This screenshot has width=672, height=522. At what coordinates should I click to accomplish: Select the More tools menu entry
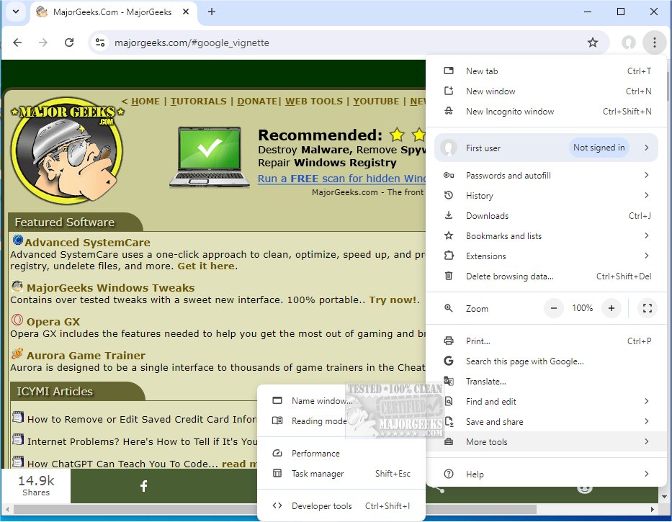pyautogui.click(x=487, y=441)
